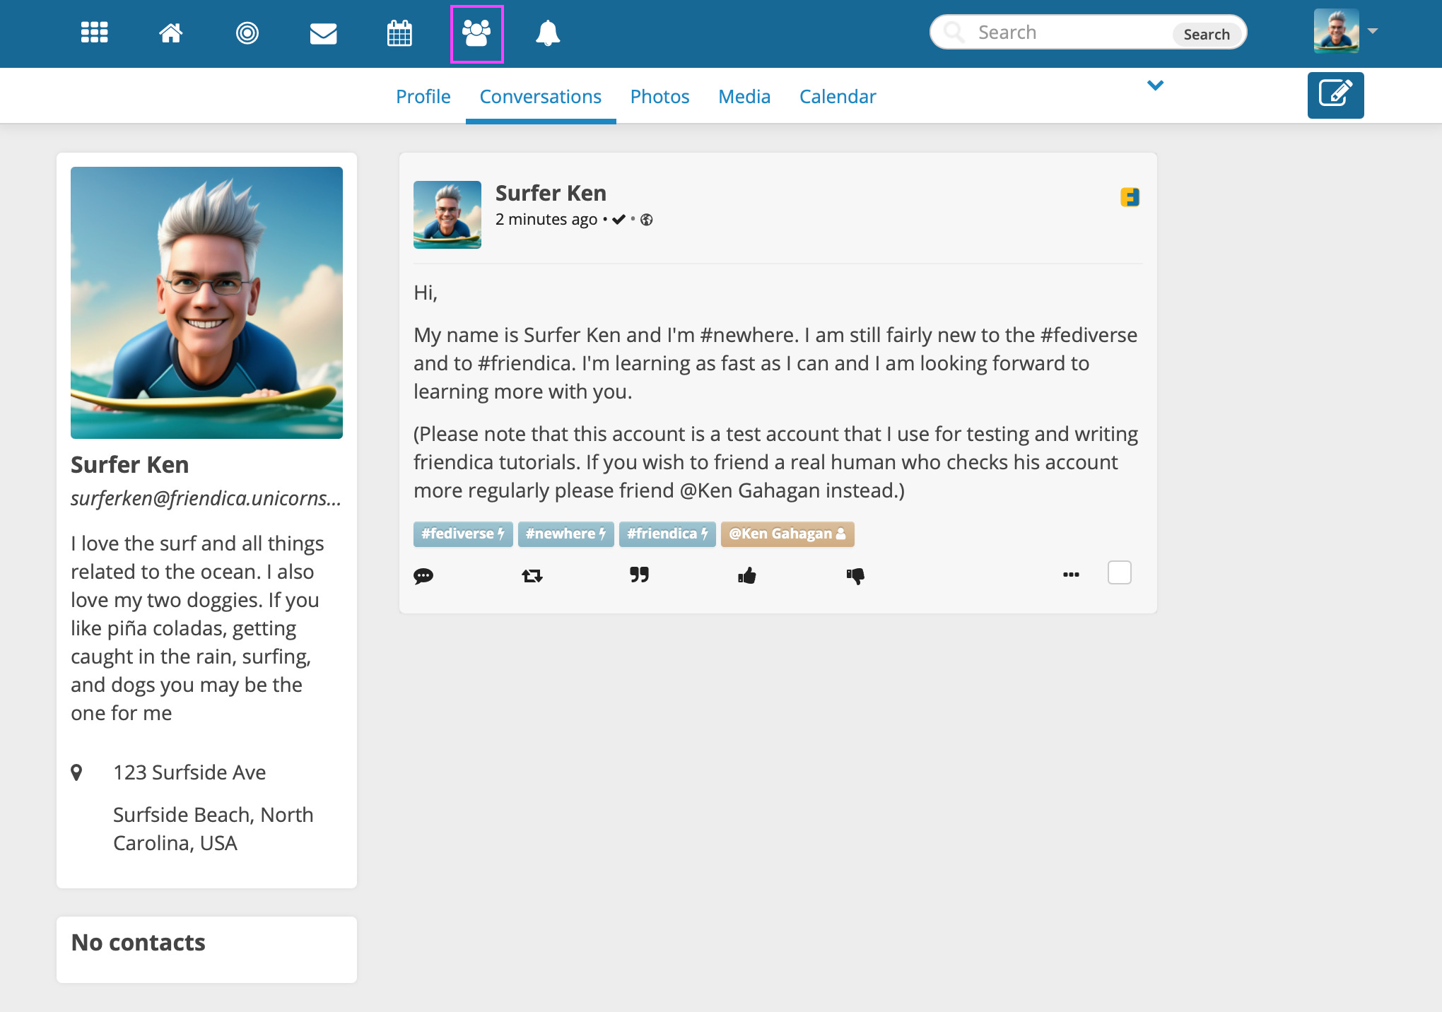Switch to the Profile tab
The image size is (1442, 1012).
[423, 97]
